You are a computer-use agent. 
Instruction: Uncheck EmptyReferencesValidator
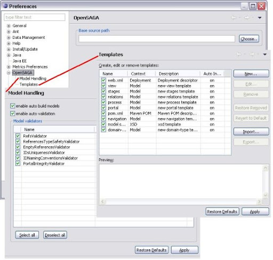[18, 147]
